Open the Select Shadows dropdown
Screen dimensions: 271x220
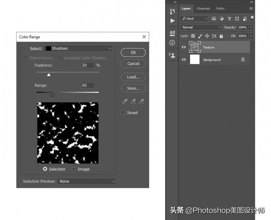pyautogui.click(x=78, y=48)
